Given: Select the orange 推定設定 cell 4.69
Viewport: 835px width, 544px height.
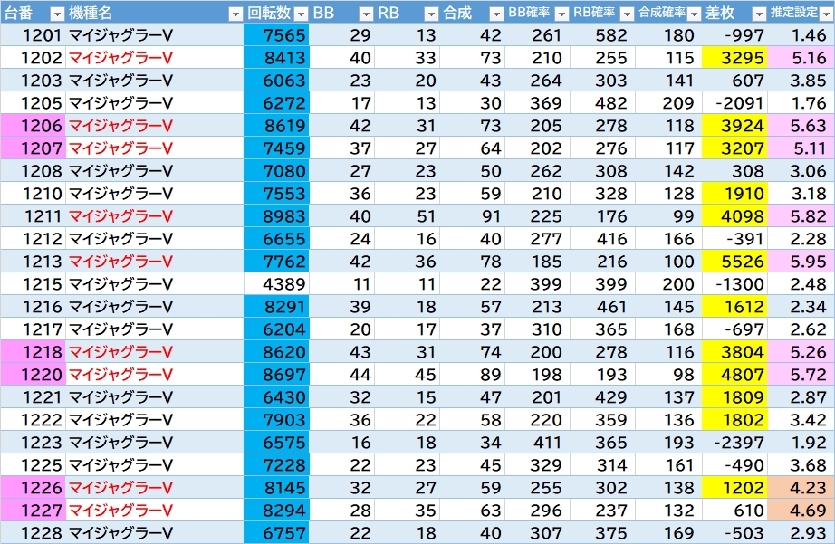Looking at the screenshot, I should tap(801, 511).
